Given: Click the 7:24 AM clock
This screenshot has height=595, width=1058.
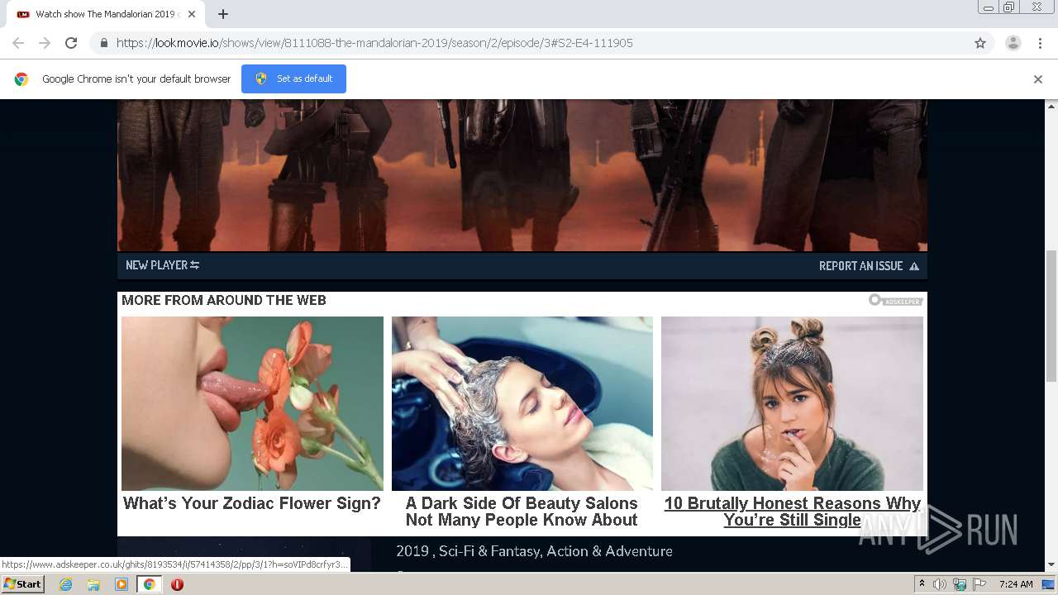Looking at the screenshot, I should (x=1016, y=584).
